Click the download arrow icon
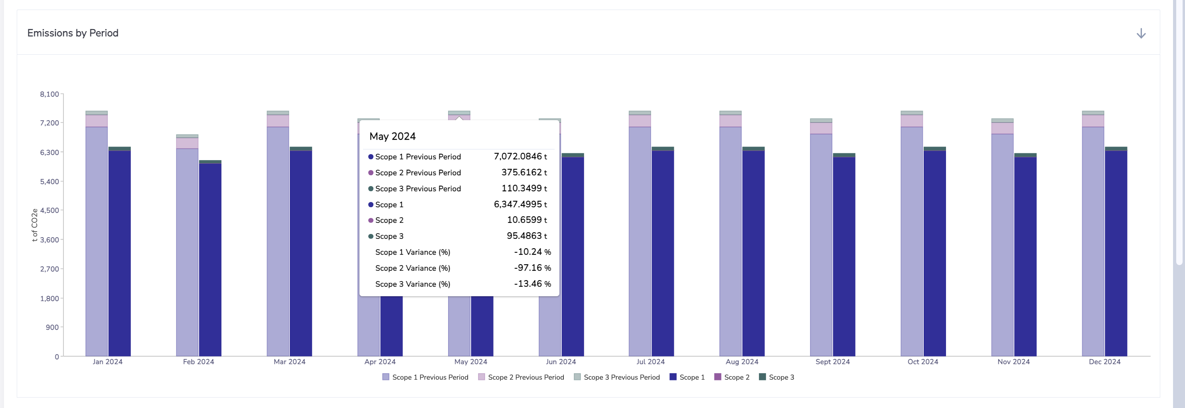Image resolution: width=1185 pixels, height=408 pixels. point(1141,33)
